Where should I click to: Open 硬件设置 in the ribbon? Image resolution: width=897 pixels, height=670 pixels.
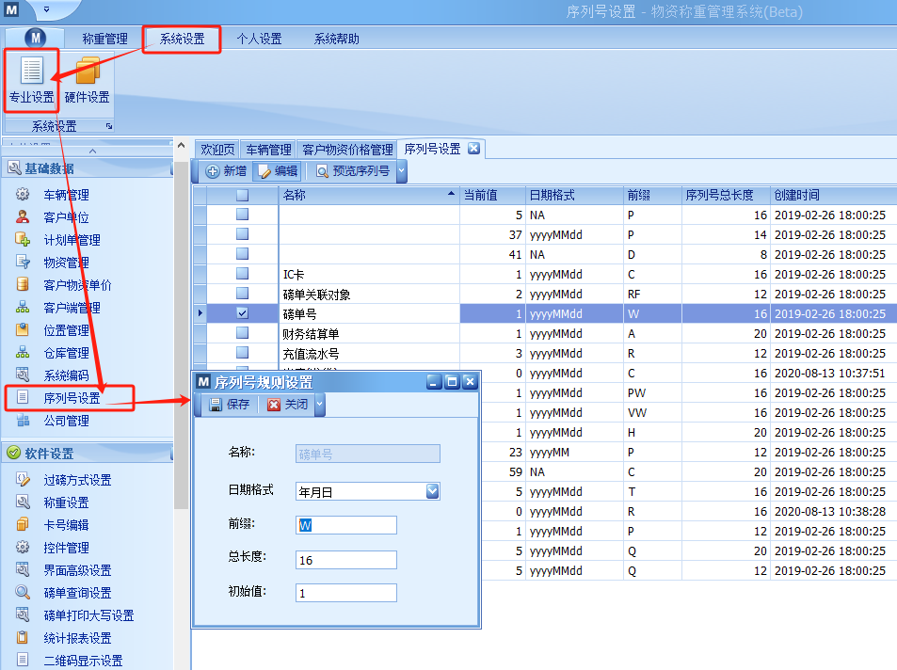tap(87, 80)
